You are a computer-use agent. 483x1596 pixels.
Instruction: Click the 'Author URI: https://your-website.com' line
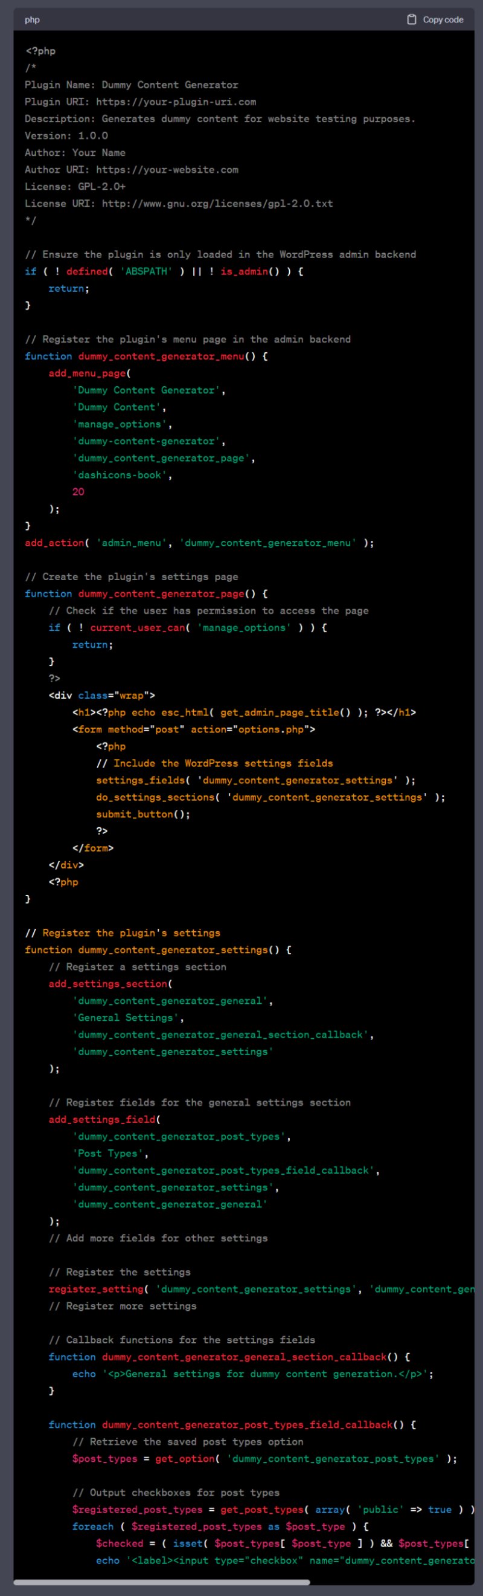coord(131,170)
